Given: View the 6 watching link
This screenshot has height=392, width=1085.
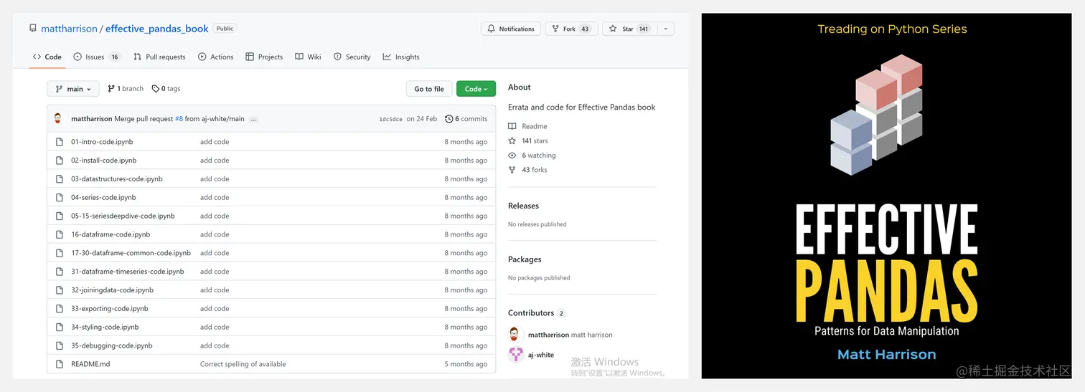Looking at the screenshot, I should 532,156.
